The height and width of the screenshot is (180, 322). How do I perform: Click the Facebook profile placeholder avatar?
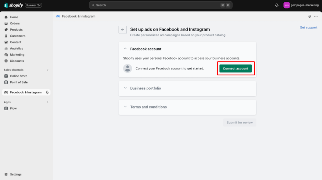tap(127, 68)
